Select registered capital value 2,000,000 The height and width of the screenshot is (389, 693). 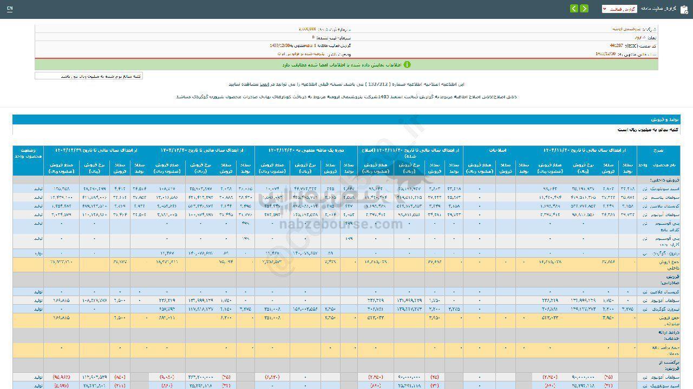click(307, 29)
